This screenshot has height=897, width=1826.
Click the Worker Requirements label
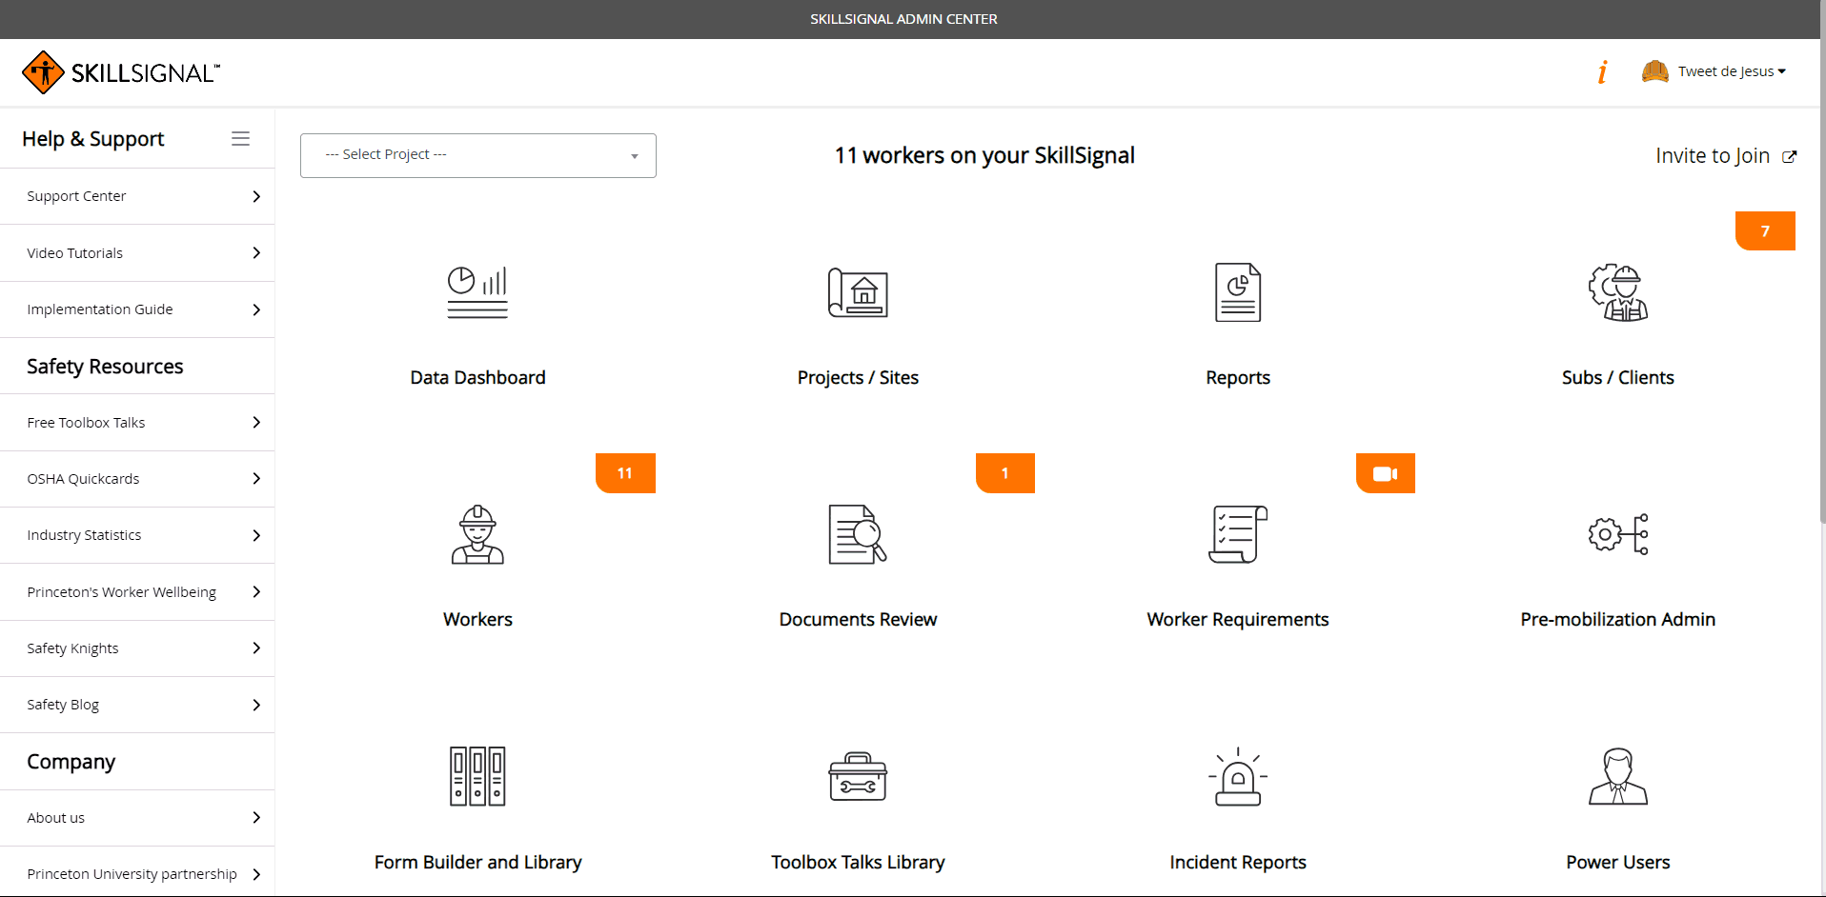pyautogui.click(x=1238, y=619)
